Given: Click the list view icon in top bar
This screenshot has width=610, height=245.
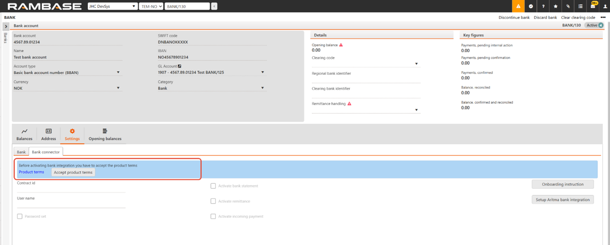Looking at the screenshot, I should (580, 6).
